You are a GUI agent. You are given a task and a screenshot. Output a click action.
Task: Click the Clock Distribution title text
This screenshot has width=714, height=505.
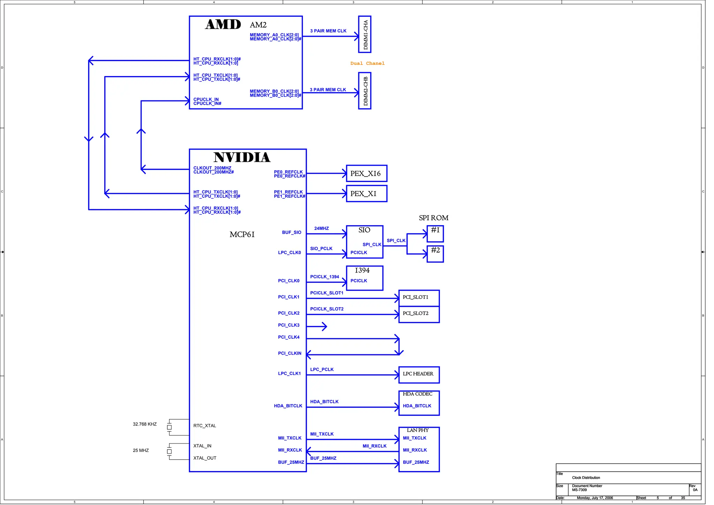[x=586, y=478]
